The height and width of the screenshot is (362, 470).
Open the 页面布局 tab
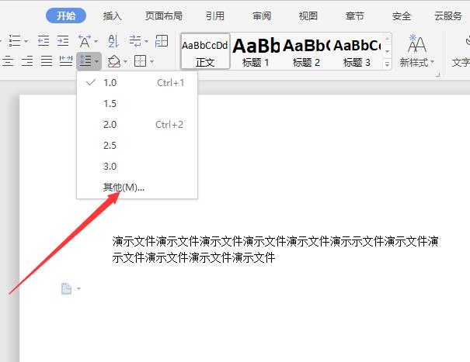tap(163, 16)
